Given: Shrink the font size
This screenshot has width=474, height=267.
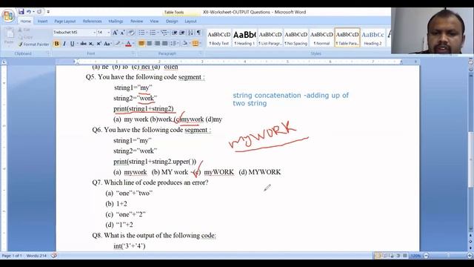Looking at the screenshot, I should (x=122, y=33).
